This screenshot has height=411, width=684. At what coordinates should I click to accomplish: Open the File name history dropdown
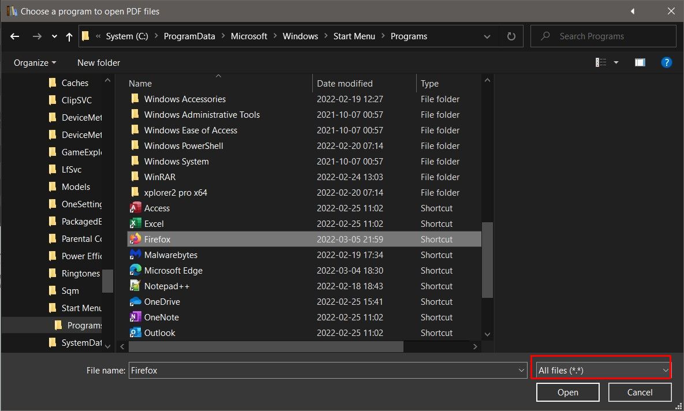point(521,371)
